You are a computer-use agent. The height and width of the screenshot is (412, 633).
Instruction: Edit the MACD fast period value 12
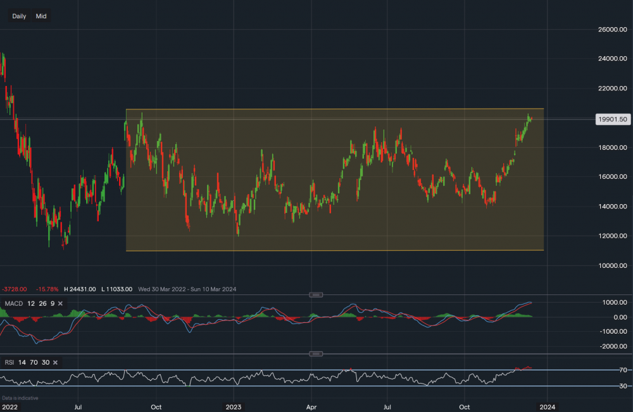click(30, 304)
